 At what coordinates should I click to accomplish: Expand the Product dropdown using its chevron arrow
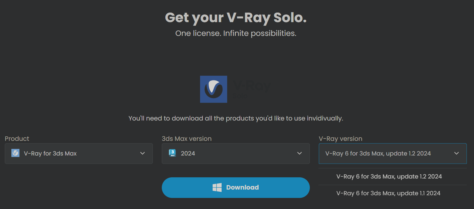[x=143, y=153]
